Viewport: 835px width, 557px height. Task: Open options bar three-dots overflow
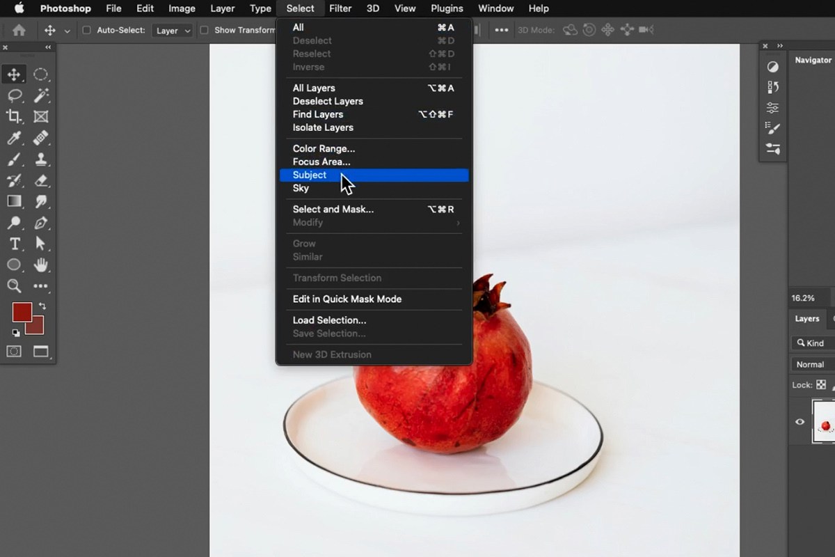[501, 30]
